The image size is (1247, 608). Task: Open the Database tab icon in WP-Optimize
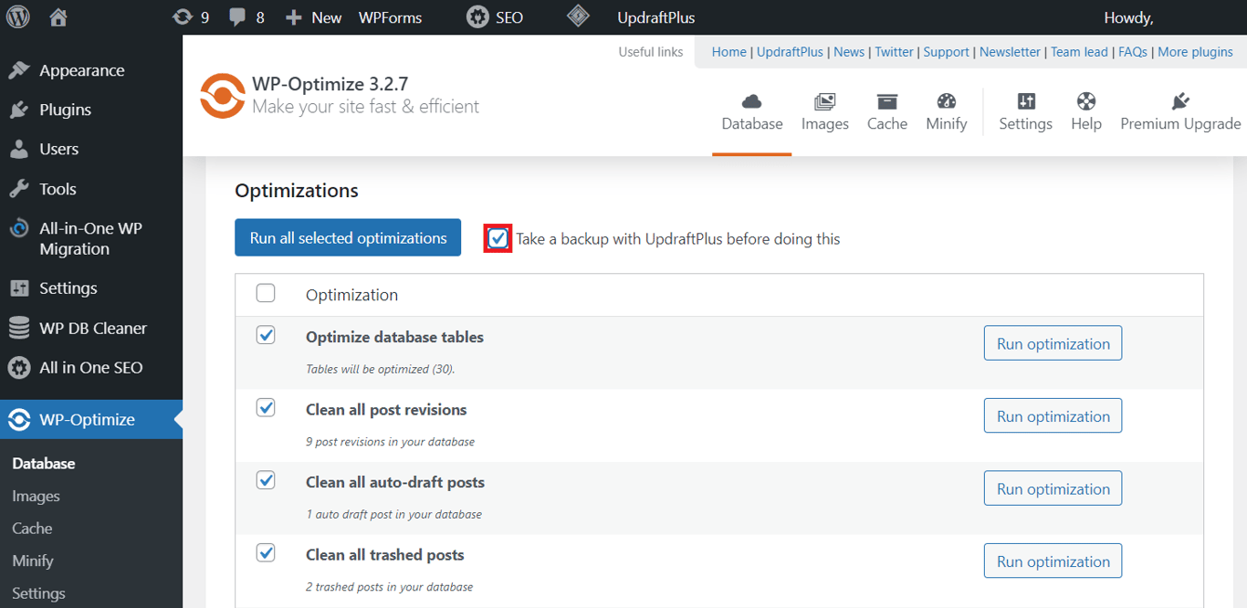[751, 102]
